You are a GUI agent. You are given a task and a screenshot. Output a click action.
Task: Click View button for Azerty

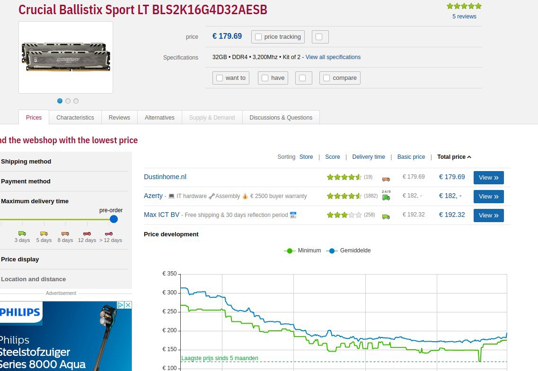pos(489,196)
